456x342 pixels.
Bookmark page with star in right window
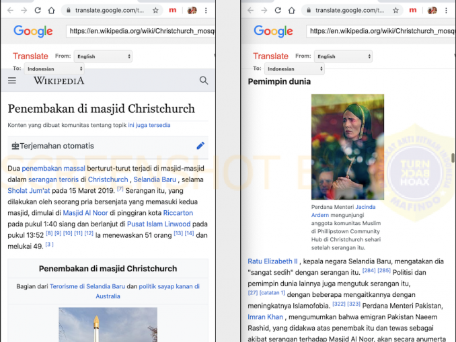pos(395,11)
